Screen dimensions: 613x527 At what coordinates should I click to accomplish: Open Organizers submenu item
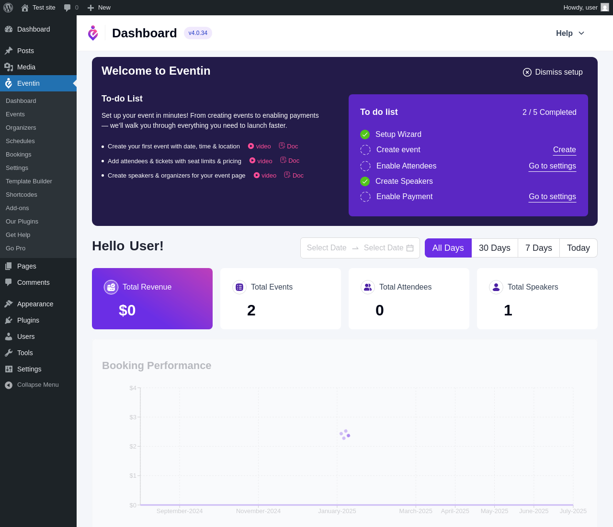tap(21, 128)
